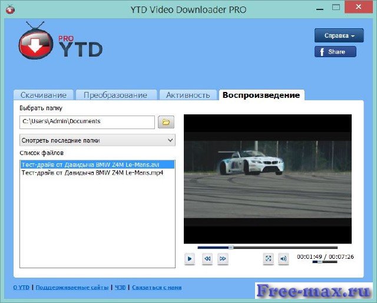Adjust the volume level slider
Image resolution: width=377 pixels, height=303 pixels.
(x=325, y=262)
